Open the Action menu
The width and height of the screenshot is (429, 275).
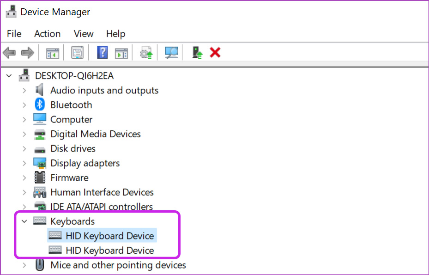(47, 34)
